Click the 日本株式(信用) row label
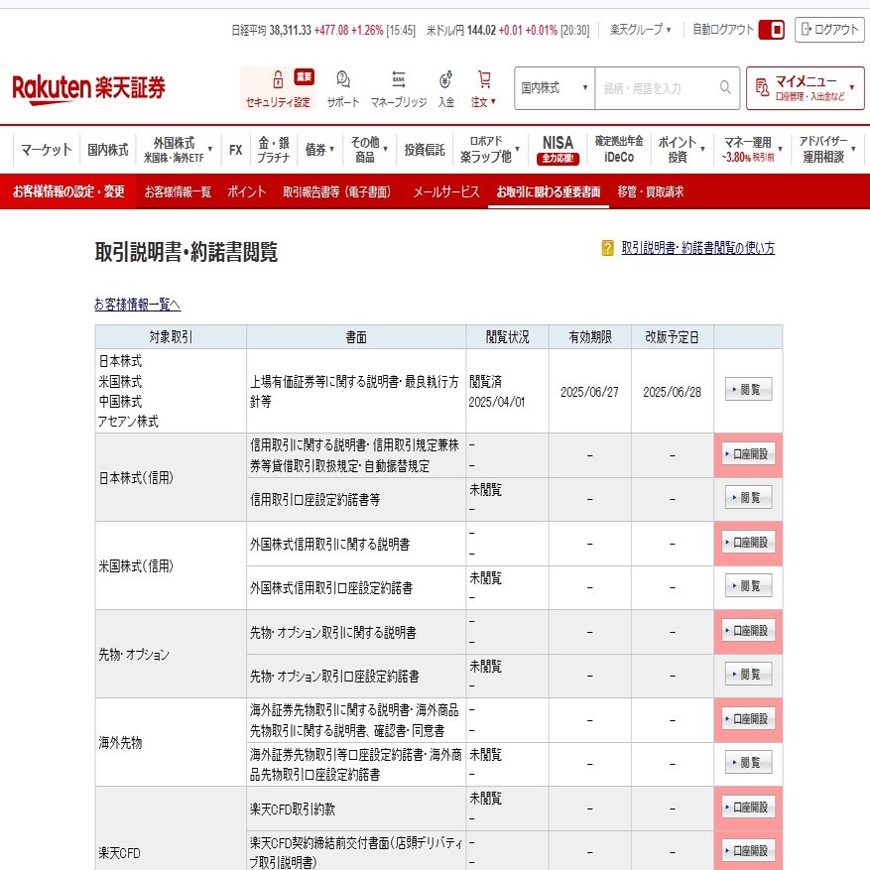The image size is (870, 870). (x=136, y=478)
